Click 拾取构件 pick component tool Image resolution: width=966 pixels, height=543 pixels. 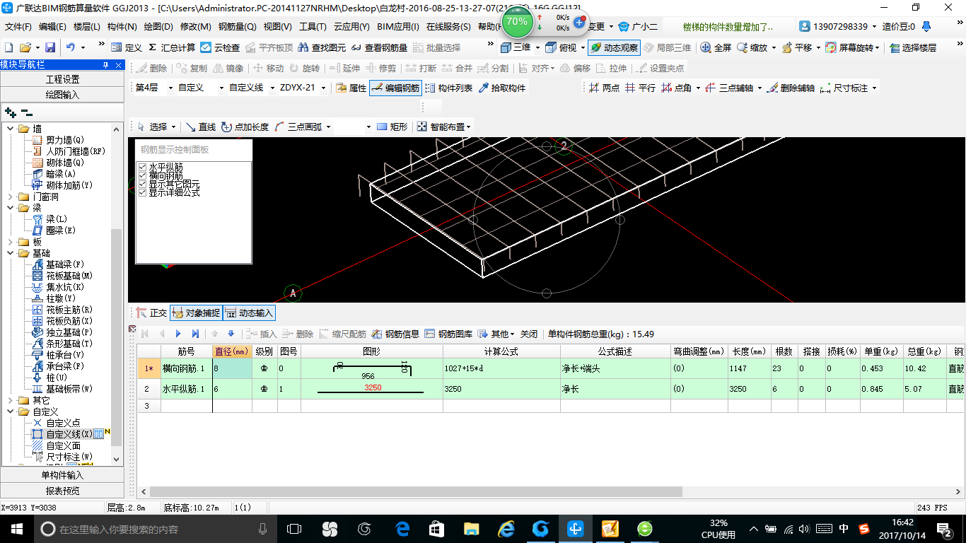point(503,88)
